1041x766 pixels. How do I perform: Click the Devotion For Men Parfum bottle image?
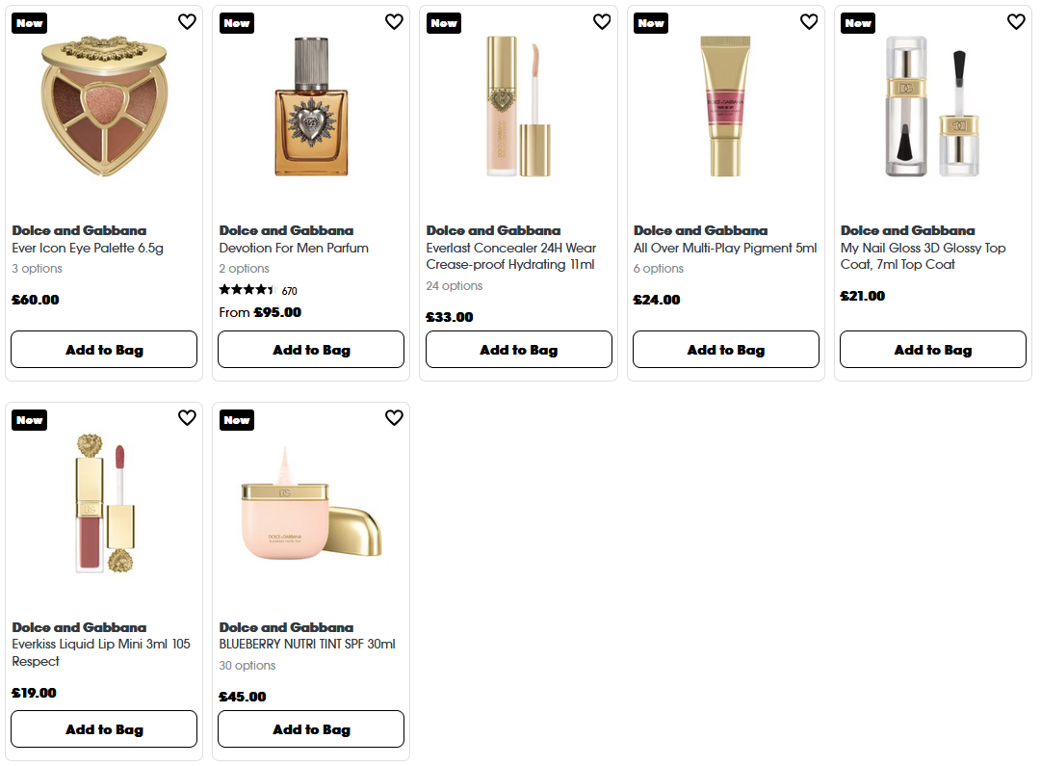click(x=310, y=106)
